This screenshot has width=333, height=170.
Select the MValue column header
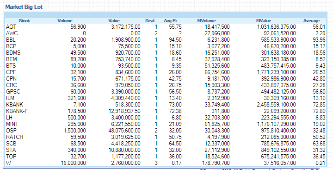click(x=264, y=21)
